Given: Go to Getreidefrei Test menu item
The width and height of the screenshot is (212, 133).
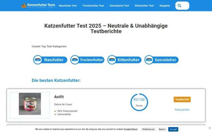Looking at the screenshot, I should [x=119, y=6].
